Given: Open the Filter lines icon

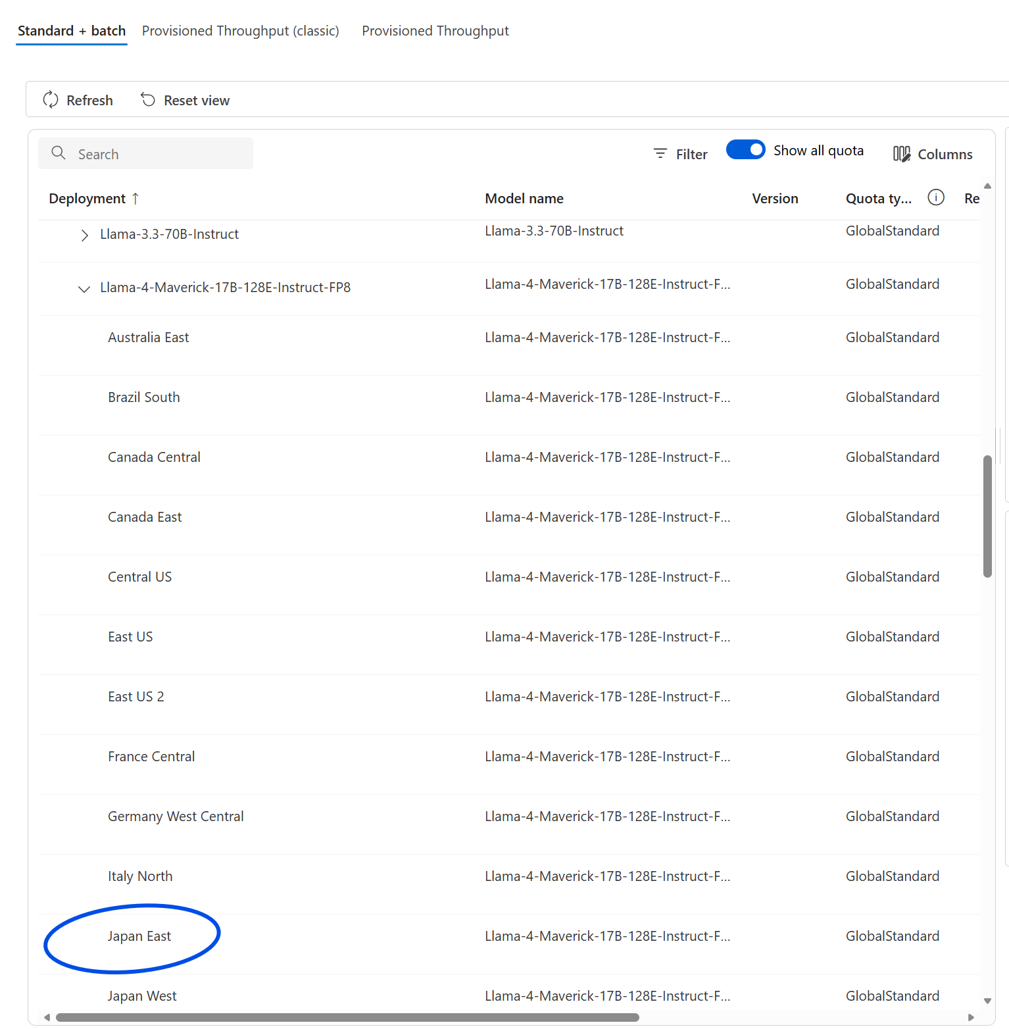Looking at the screenshot, I should click(660, 153).
